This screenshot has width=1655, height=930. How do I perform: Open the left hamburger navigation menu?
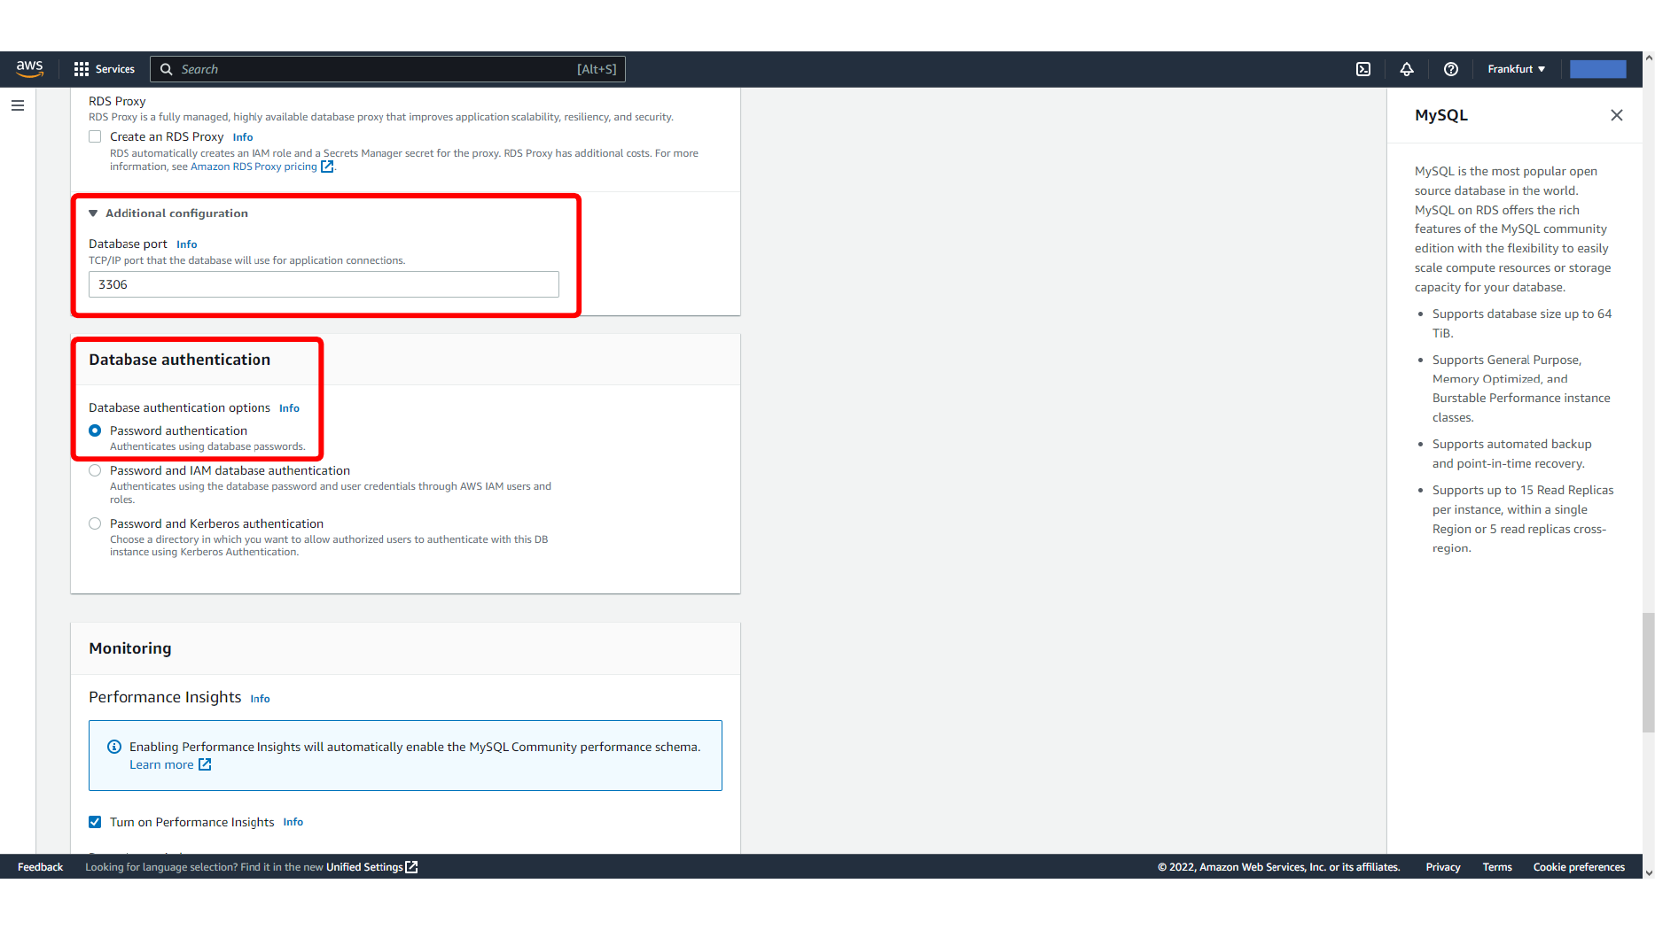18,105
